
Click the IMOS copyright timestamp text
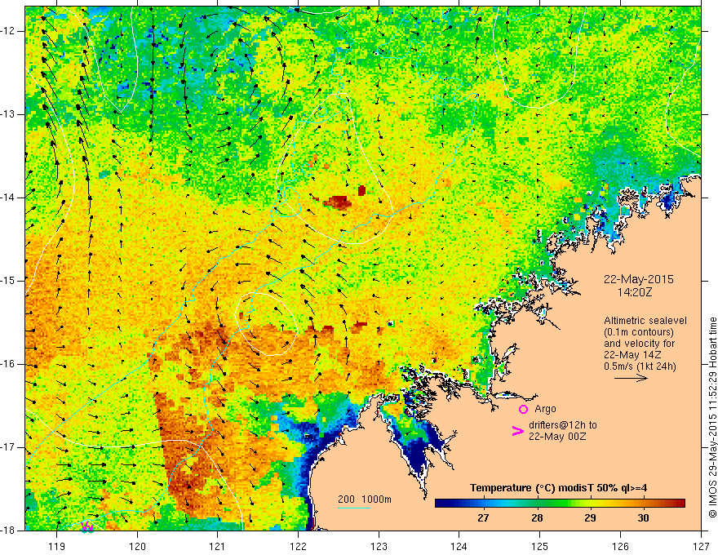point(712,417)
